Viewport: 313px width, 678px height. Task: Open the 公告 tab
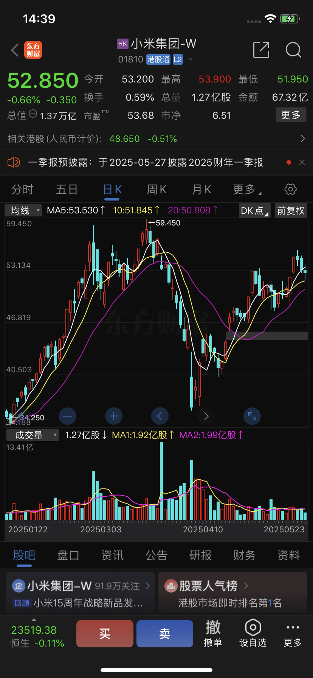point(156,555)
